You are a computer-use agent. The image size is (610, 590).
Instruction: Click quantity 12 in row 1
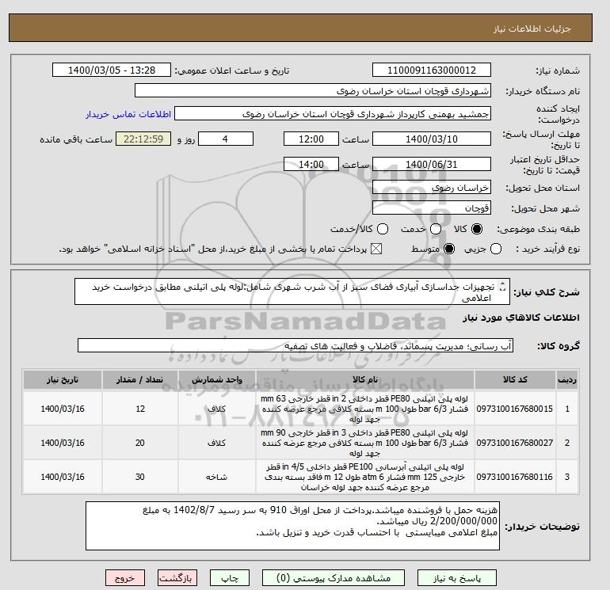[x=140, y=409]
